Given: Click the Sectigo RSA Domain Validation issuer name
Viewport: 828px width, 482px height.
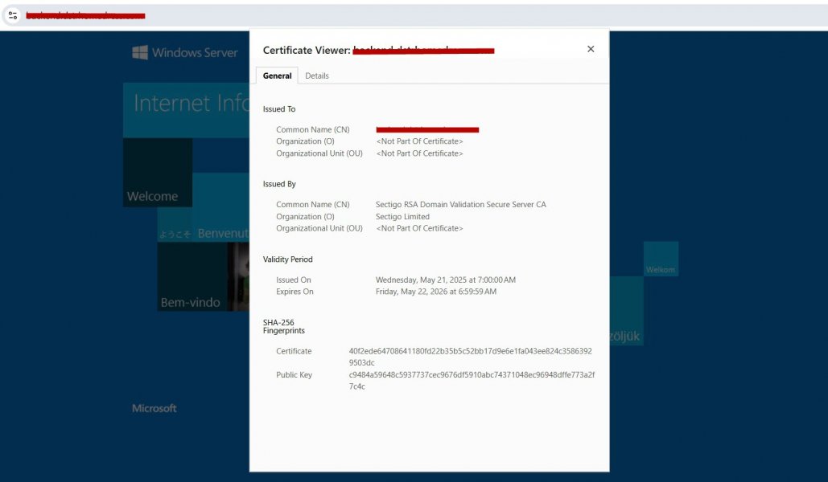Looking at the screenshot, I should pyautogui.click(x=461, y=205).
